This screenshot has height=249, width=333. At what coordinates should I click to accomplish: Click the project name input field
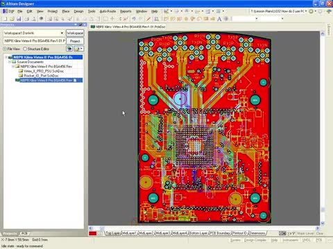tap(35, 41)
